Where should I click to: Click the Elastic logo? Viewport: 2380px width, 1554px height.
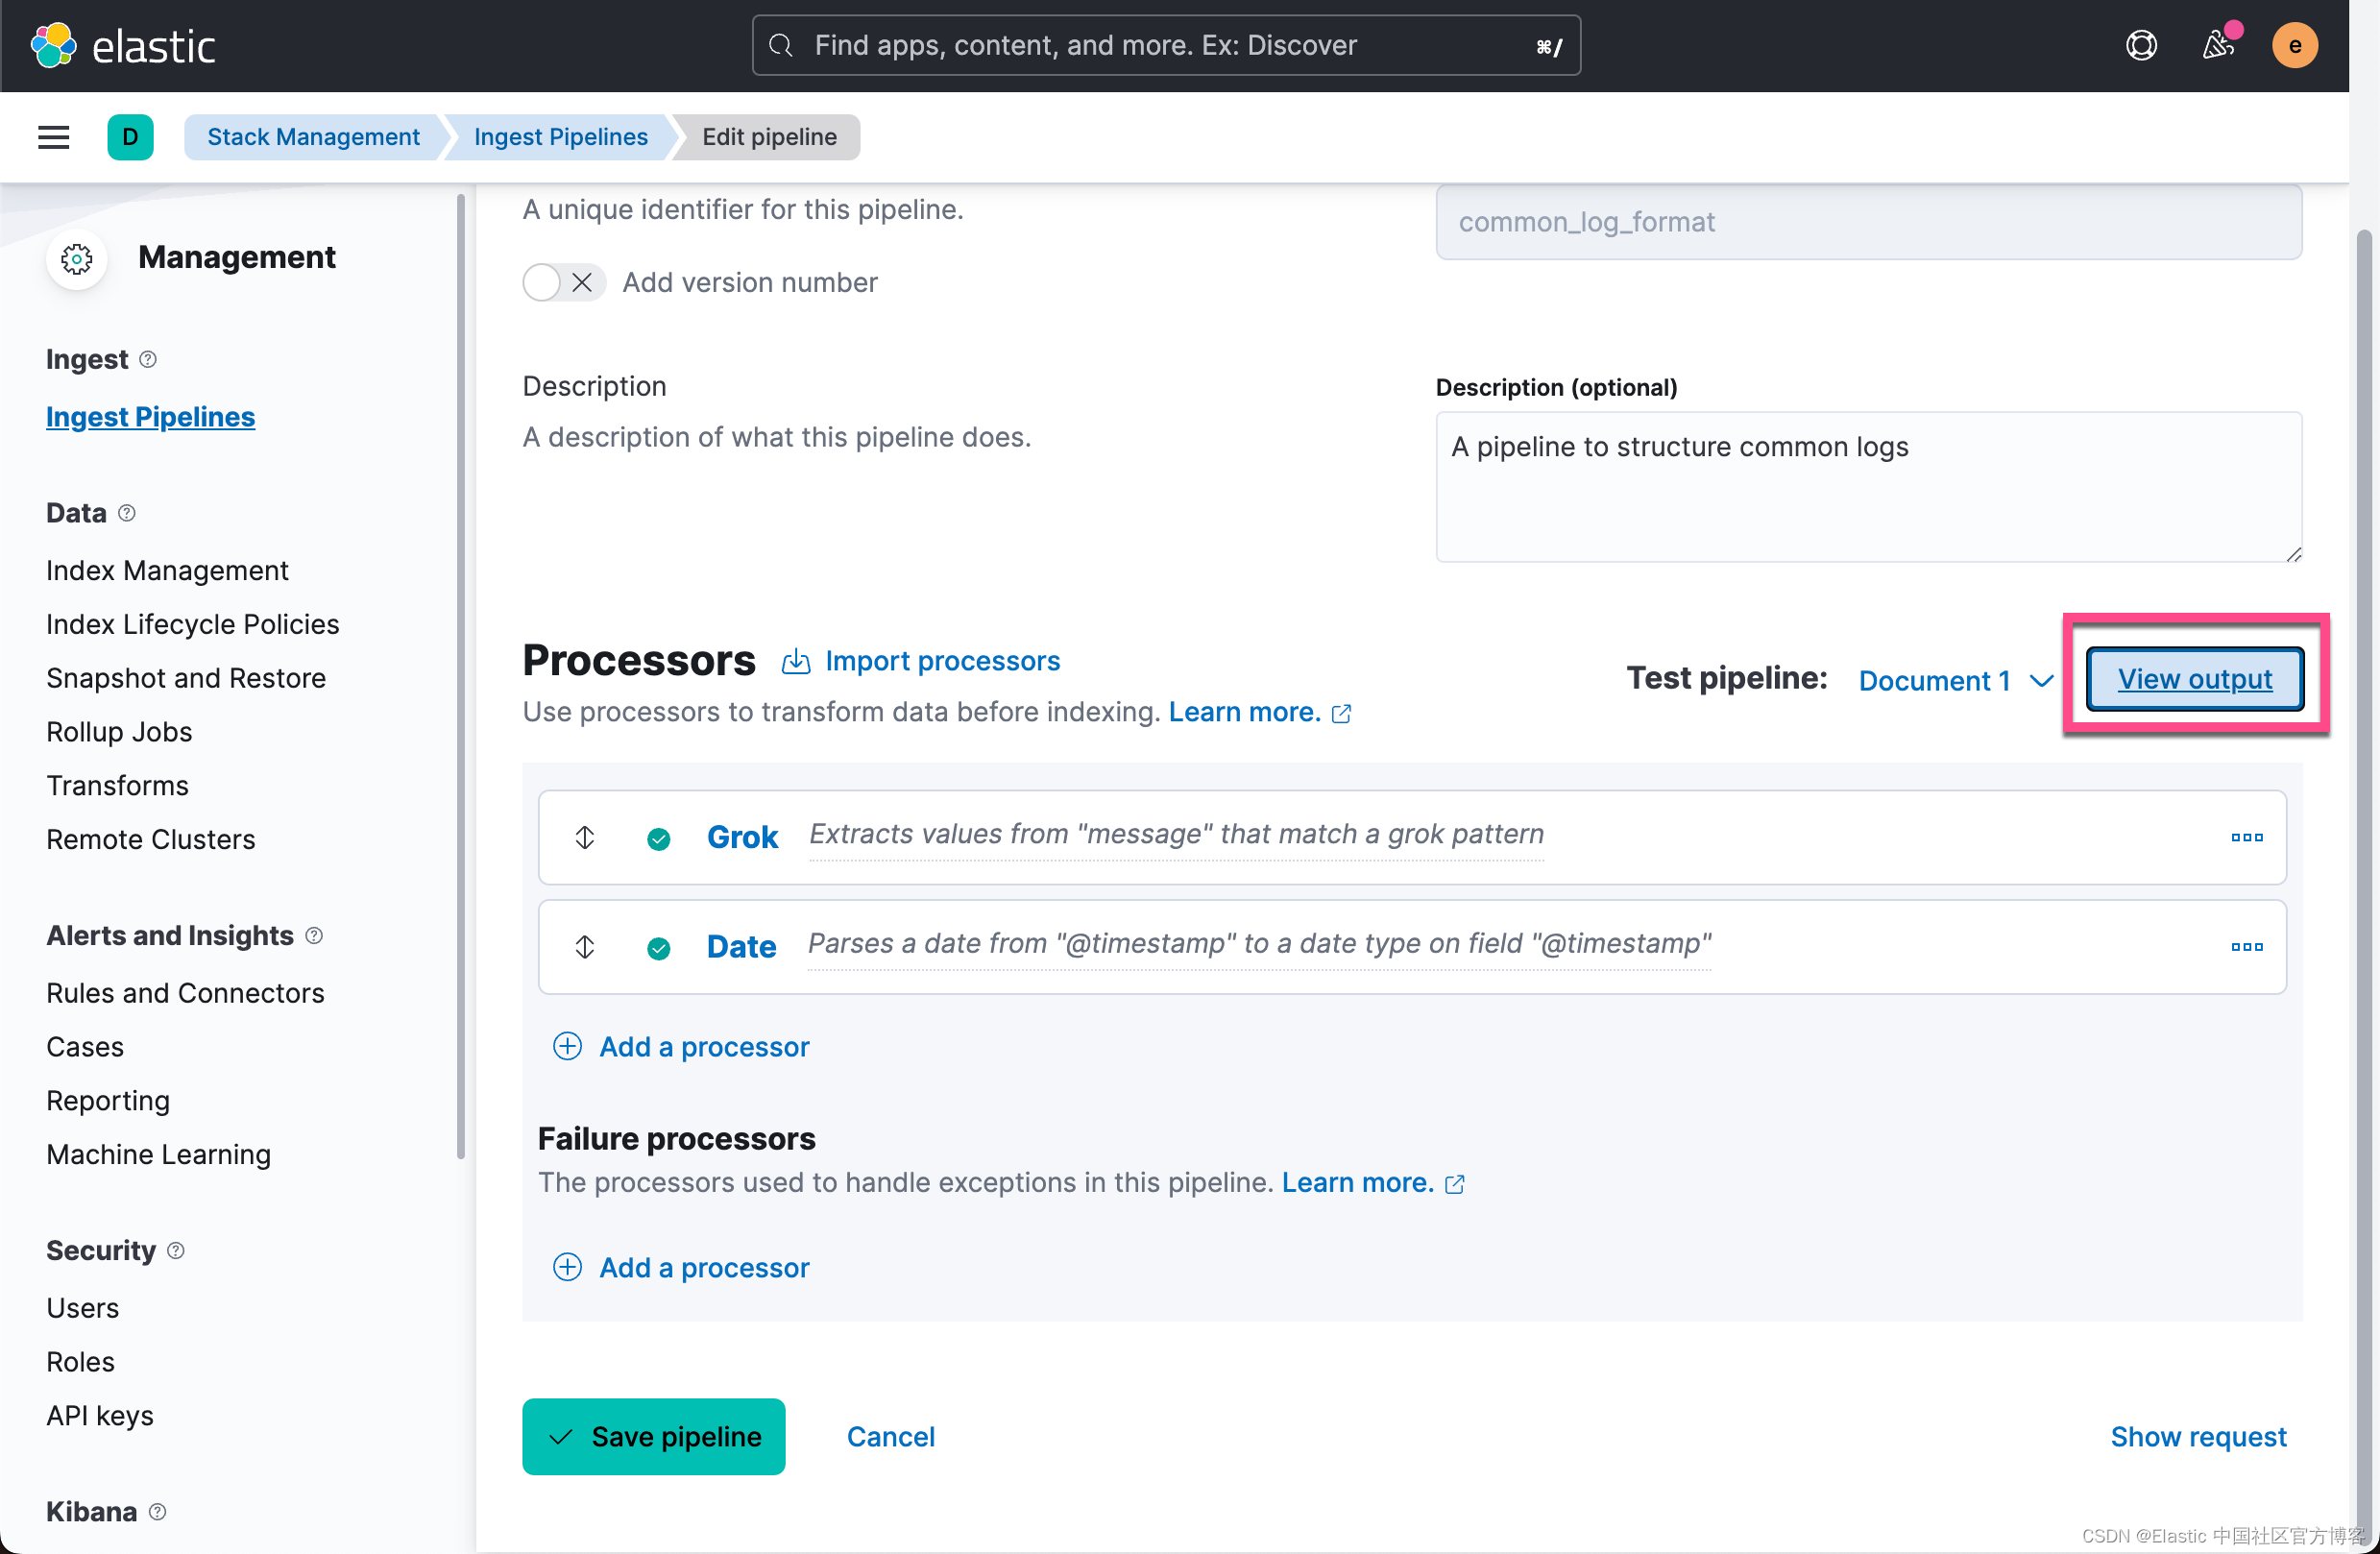[124, 46]
